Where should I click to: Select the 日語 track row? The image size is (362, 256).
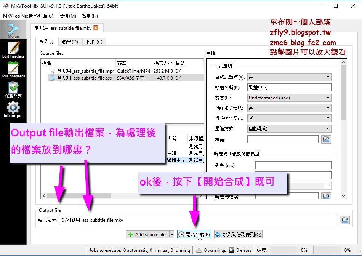(185, 153)
